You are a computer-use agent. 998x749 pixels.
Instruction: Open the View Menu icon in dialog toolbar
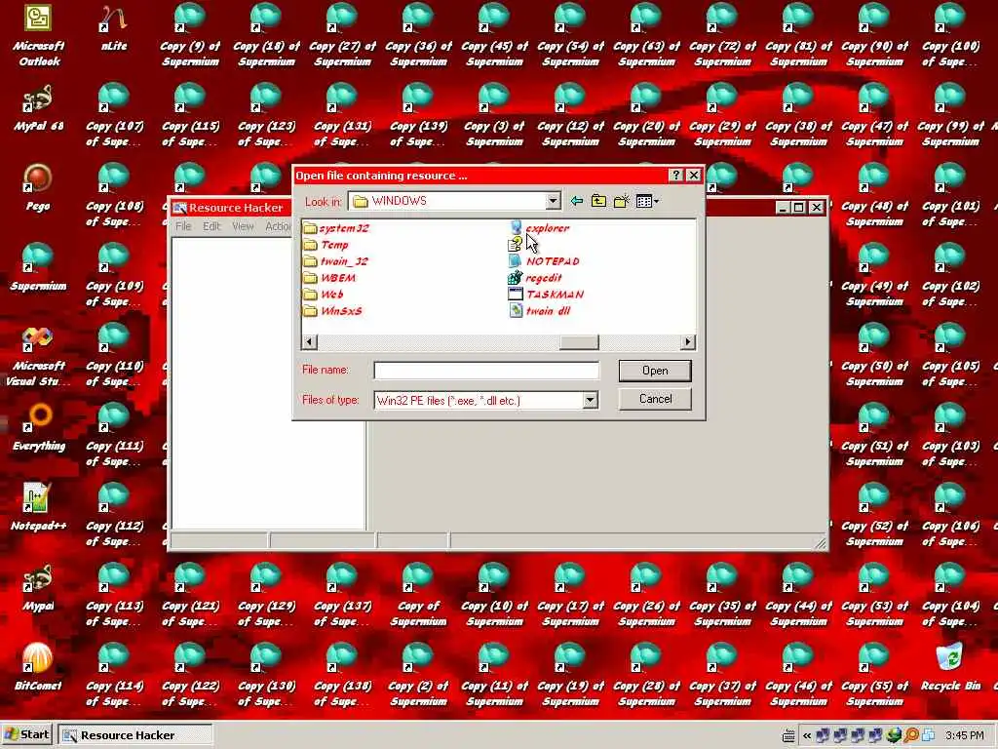coord(647,201)
